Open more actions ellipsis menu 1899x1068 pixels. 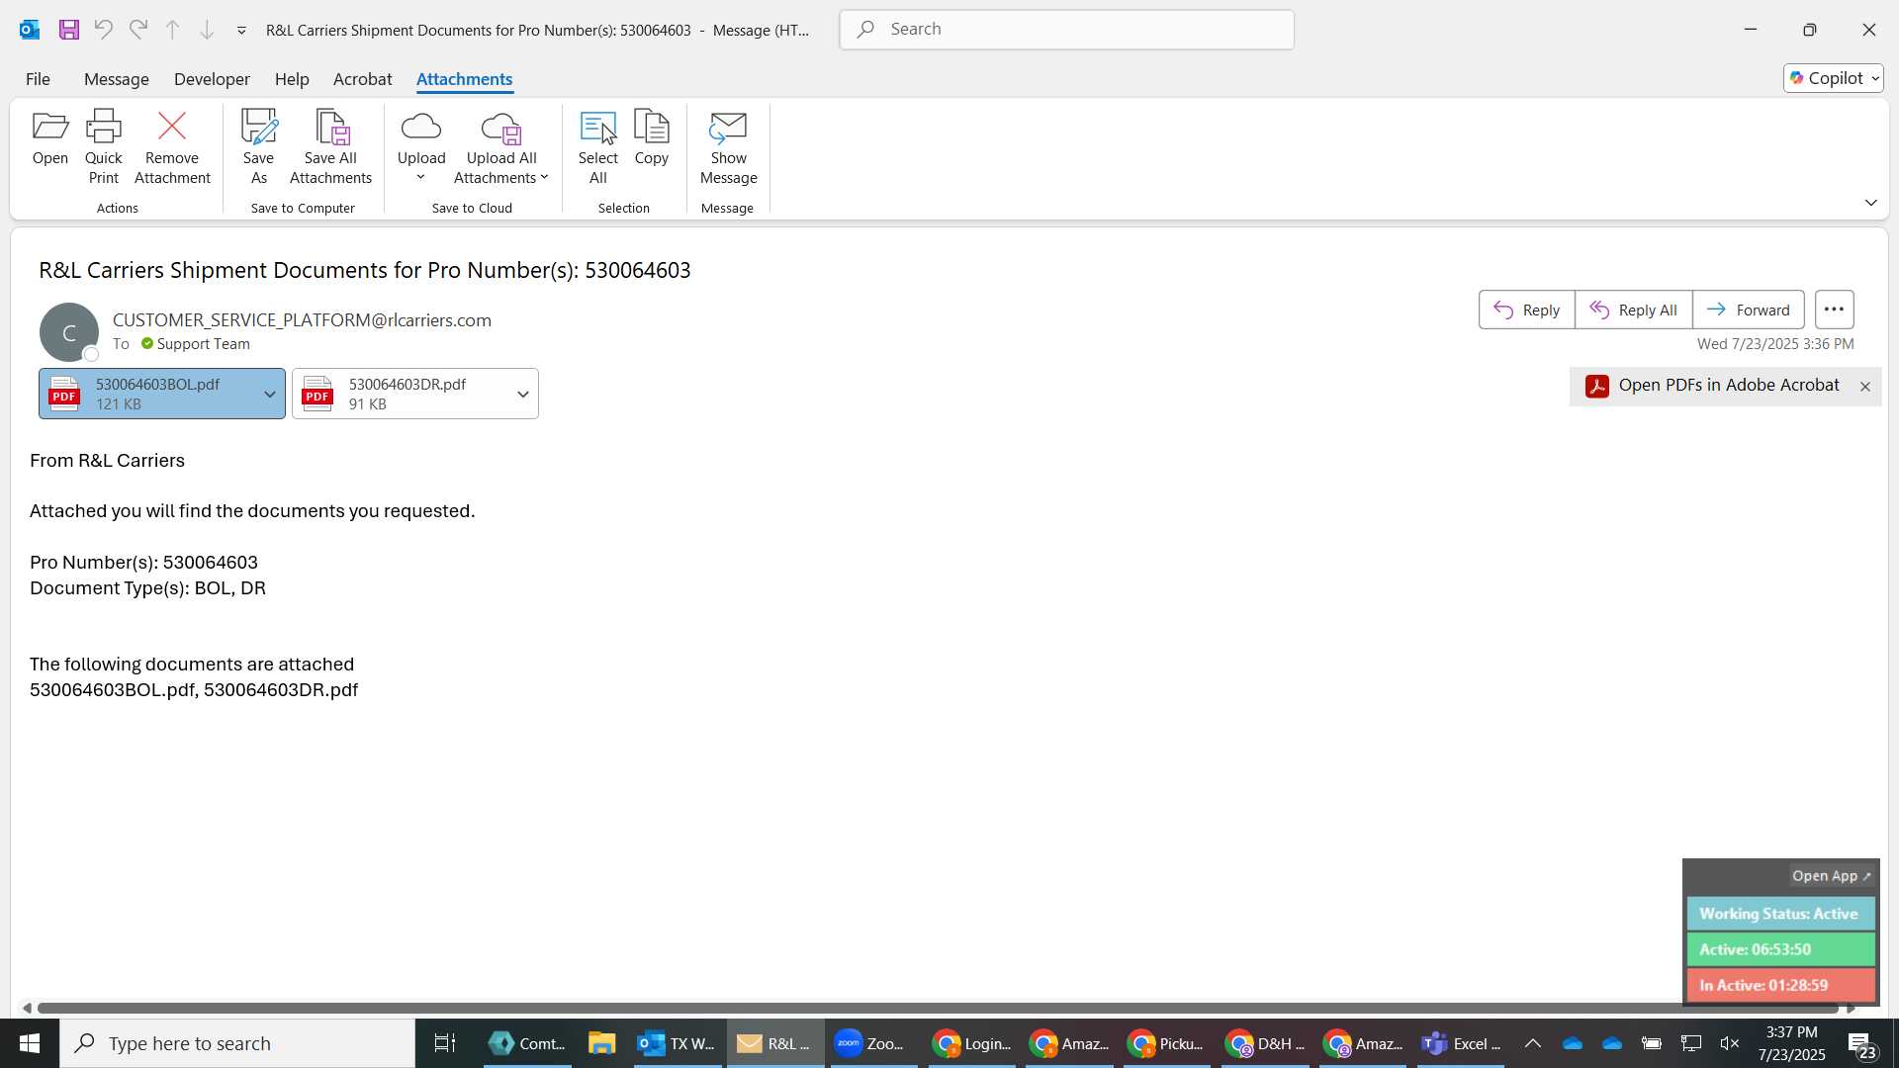pos(1834,310)
